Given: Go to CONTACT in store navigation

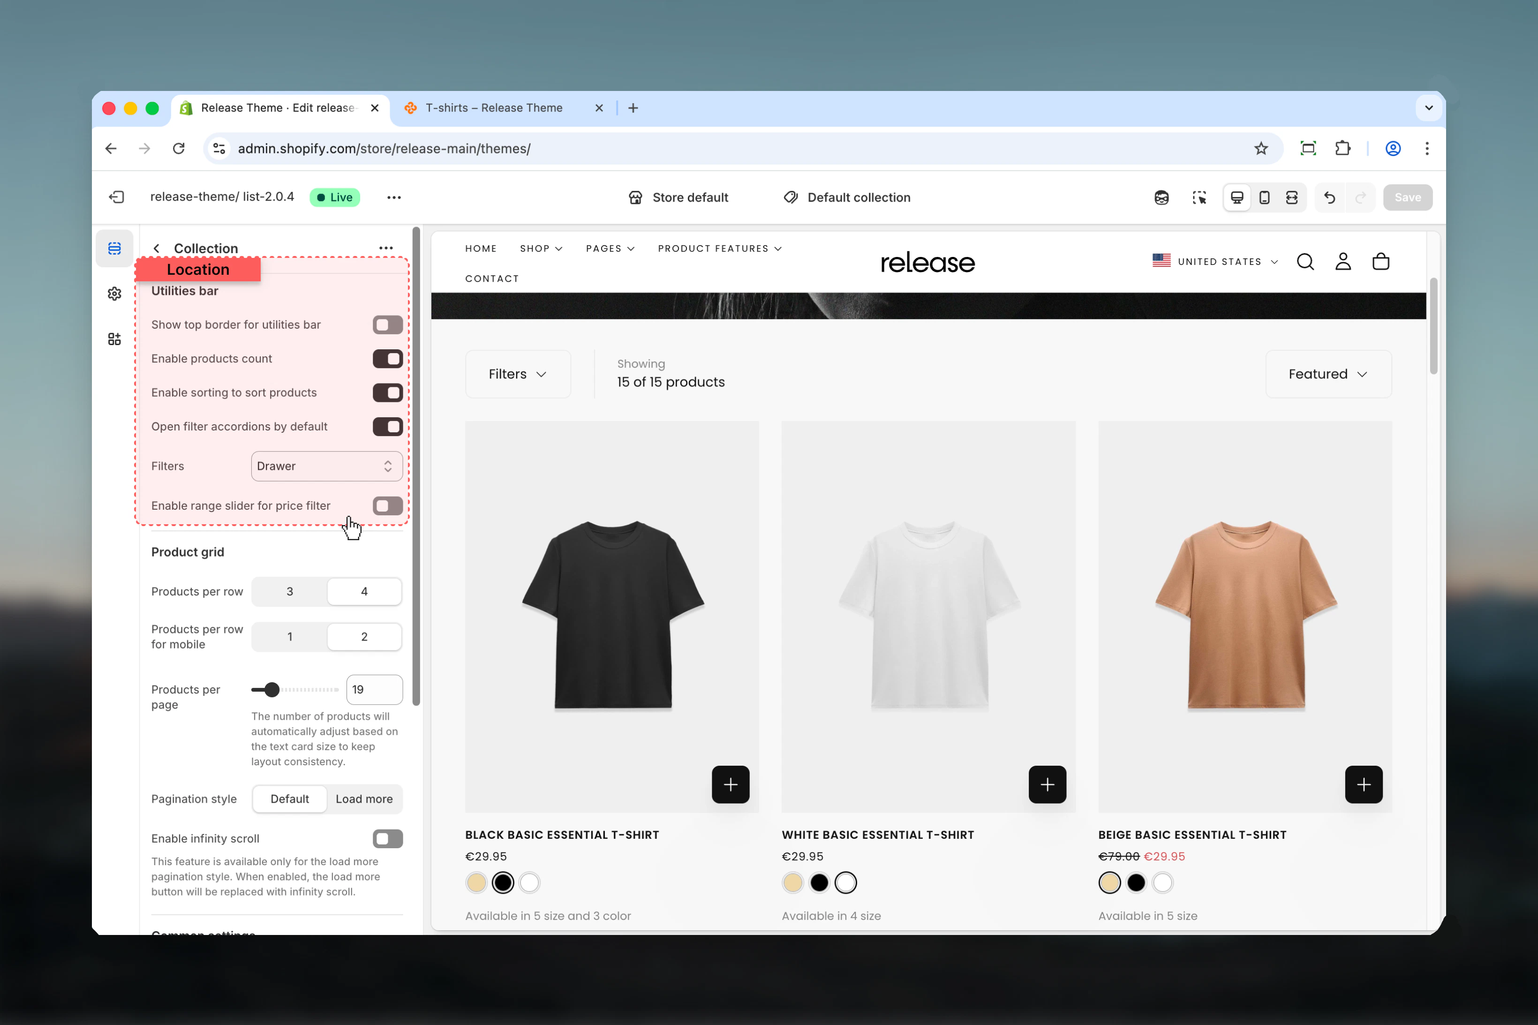Looking at the screenshot, I should point(491,279).
